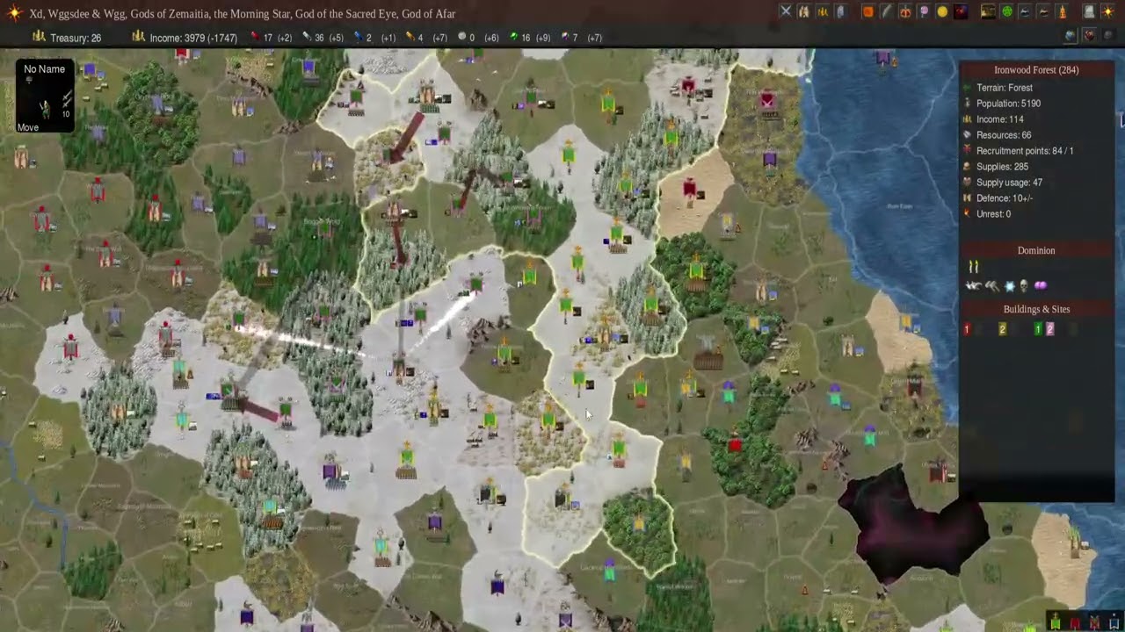This screenshot has height=632, width=1125.
Task: Click the orange candle flame icon
Action: point(1063,11)
